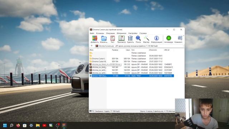Select the version-180130 PNG file name
Viewport: 229px width, 129px height.
click(99, 76)
